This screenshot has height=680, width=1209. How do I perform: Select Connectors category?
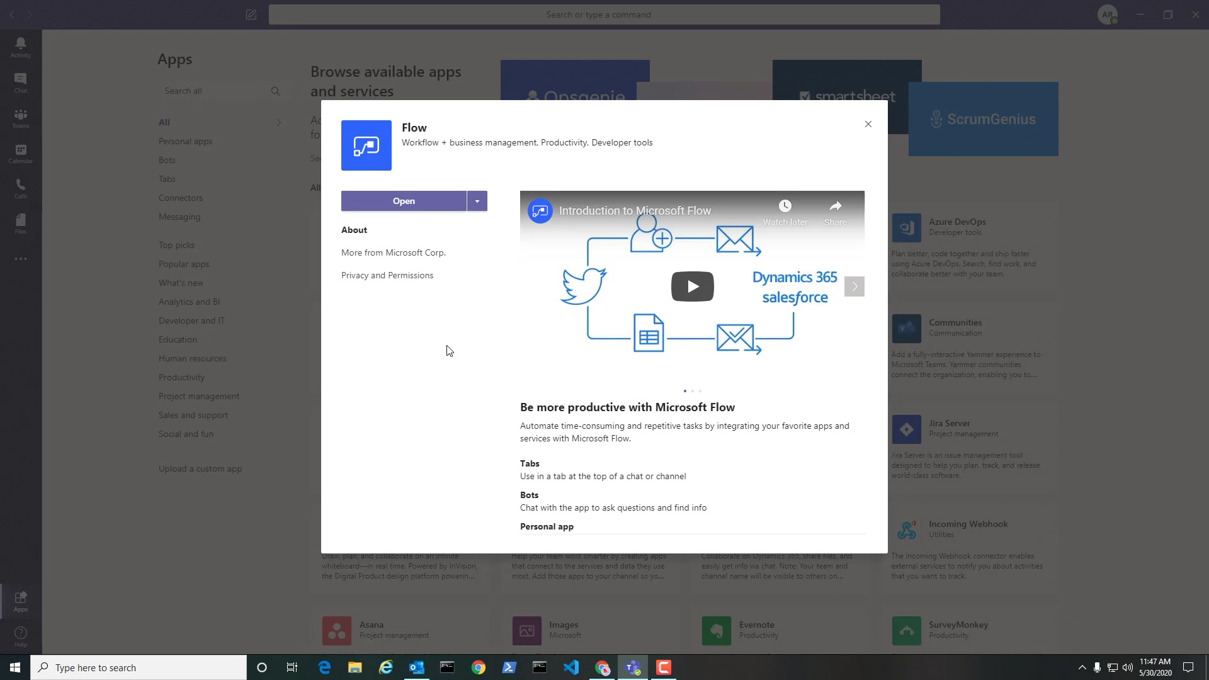(x=181, y=198)
